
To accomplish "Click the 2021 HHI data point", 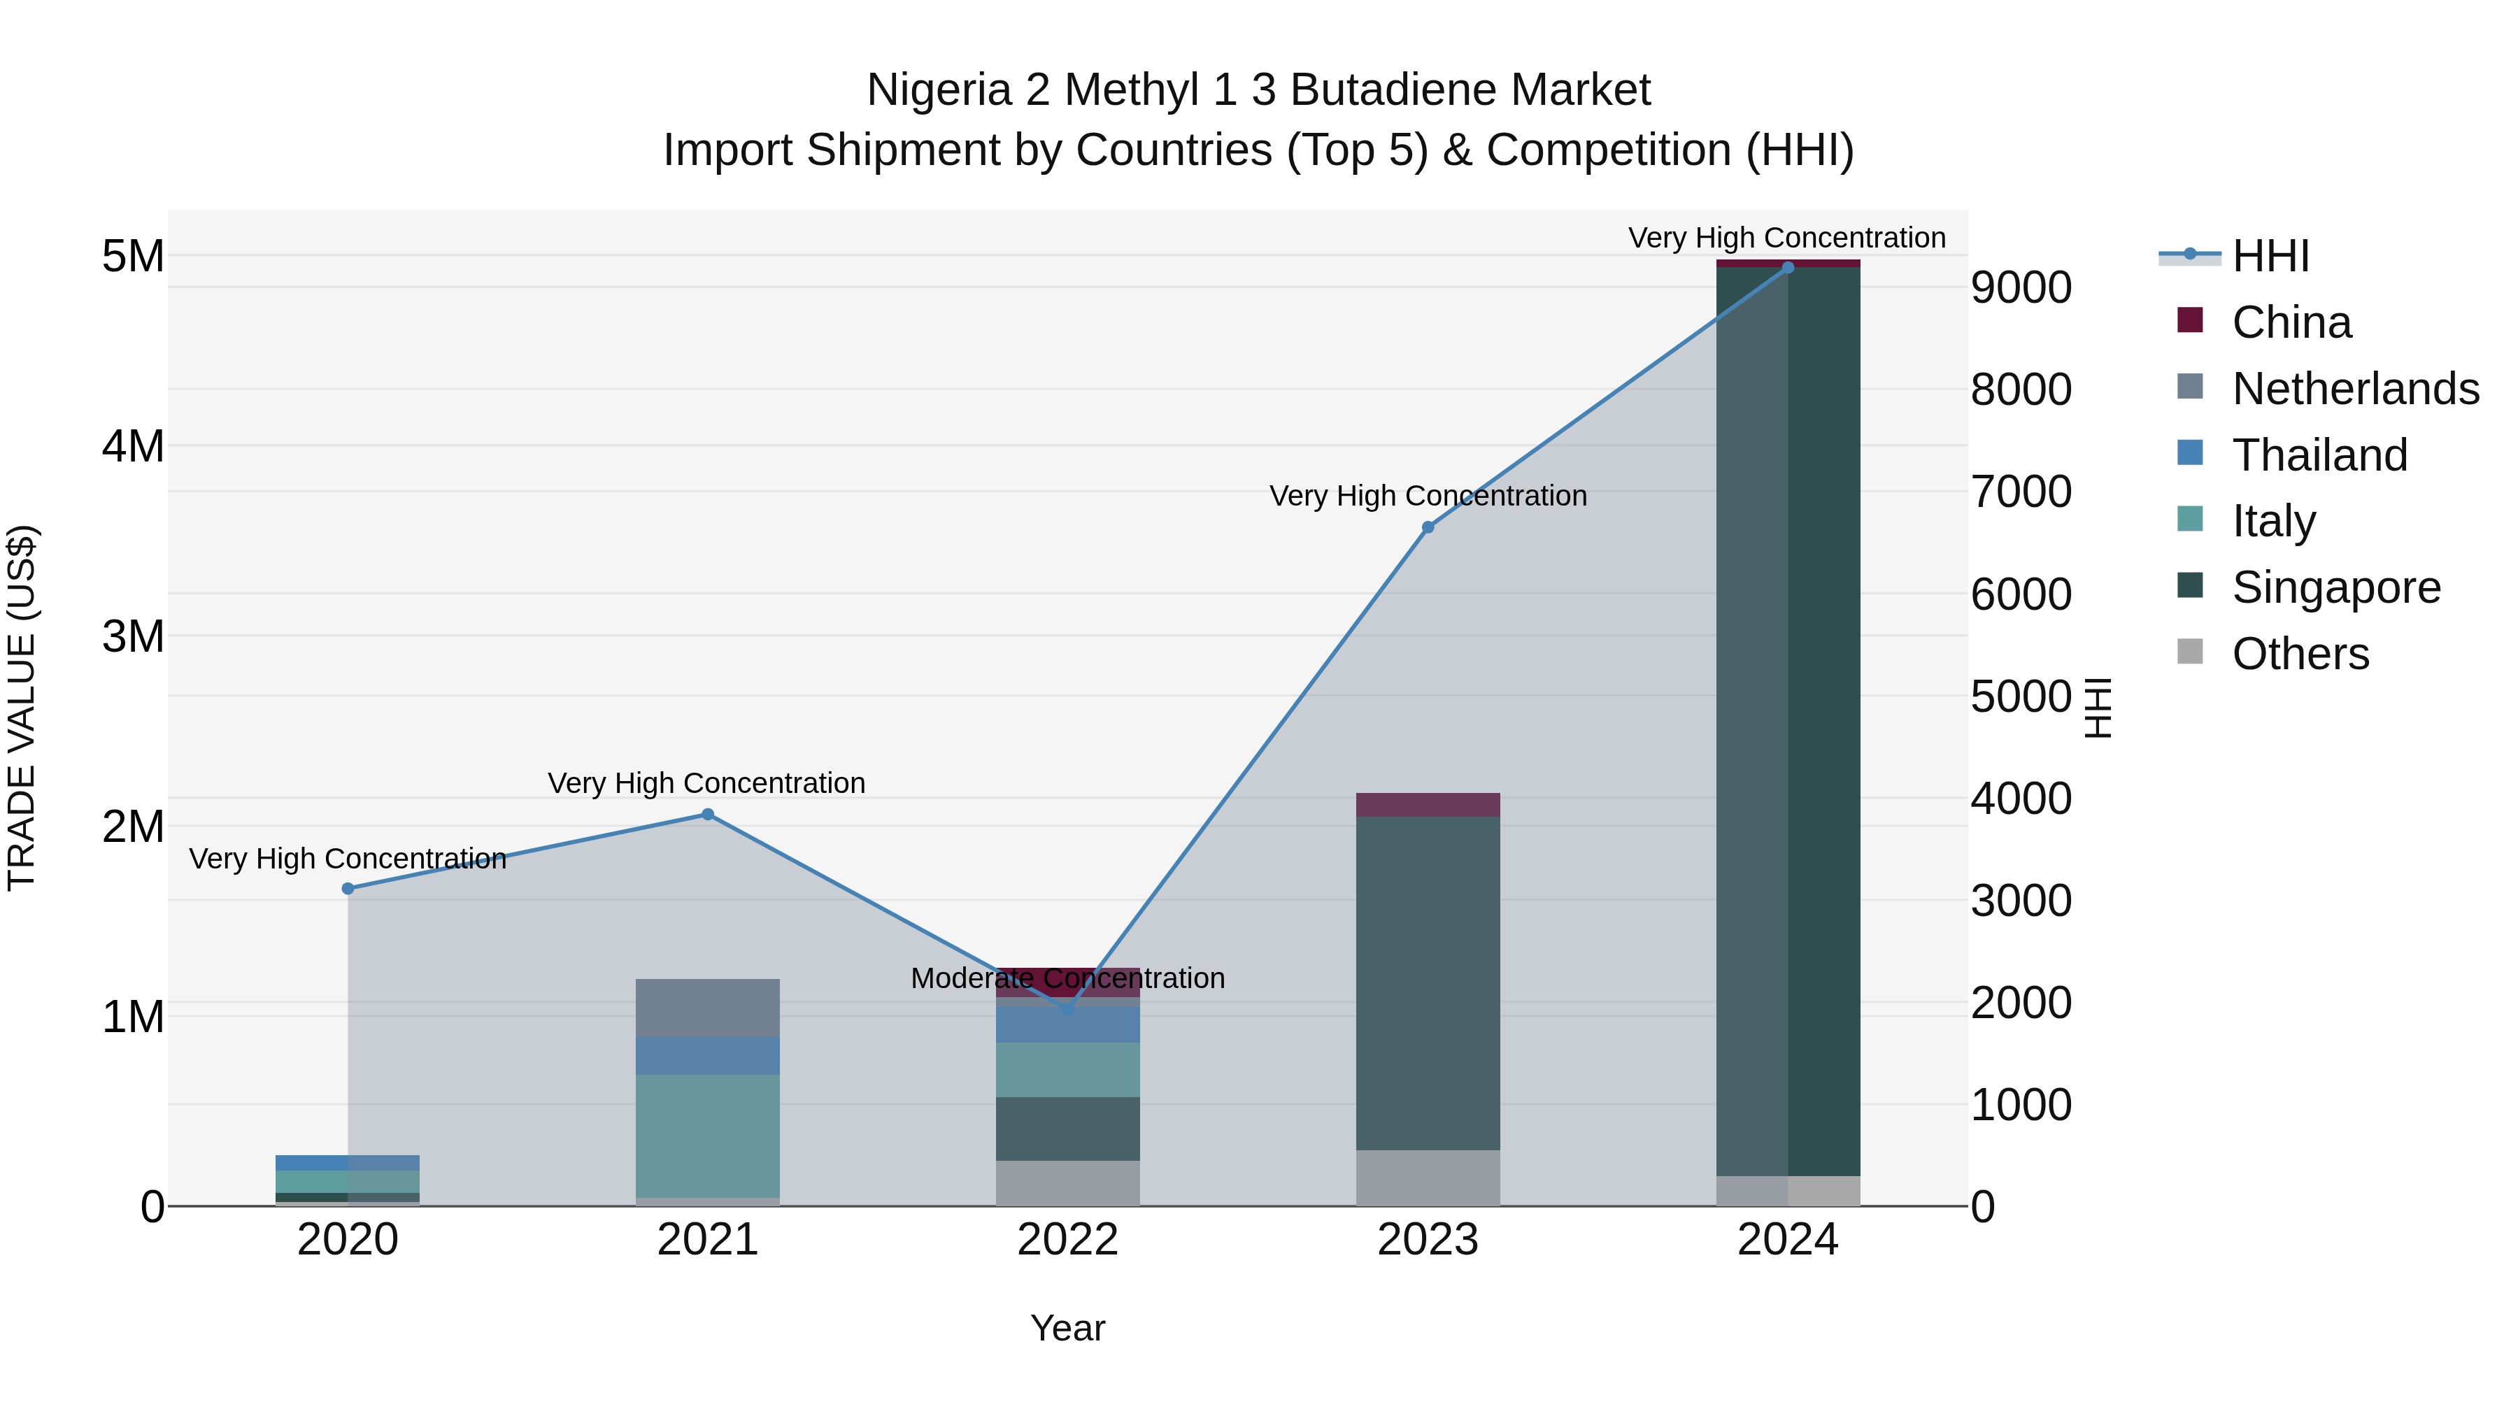I will [x=708, y=814].
